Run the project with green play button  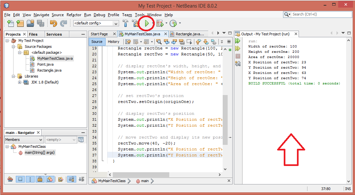pyautogui.click(x=147, y=23)
